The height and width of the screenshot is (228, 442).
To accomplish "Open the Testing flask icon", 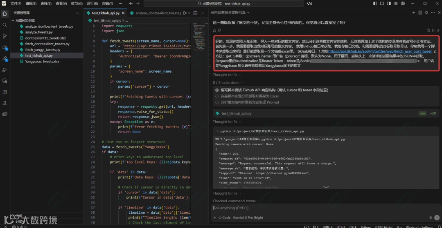I will click(x=5, y=103).
